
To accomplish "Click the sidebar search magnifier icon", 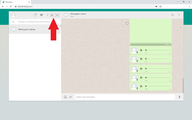I will 13,22.
